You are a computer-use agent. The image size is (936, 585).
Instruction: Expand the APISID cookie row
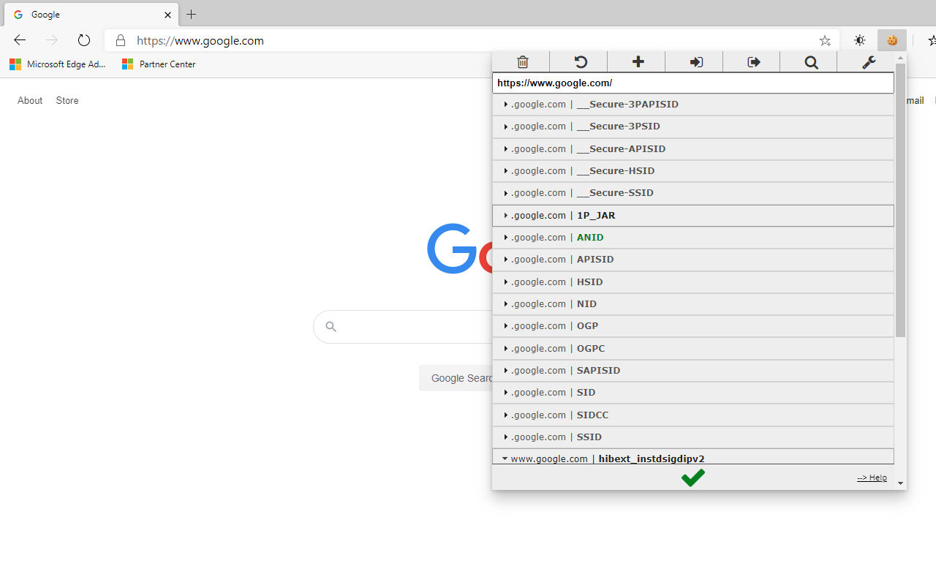point(693,260)
